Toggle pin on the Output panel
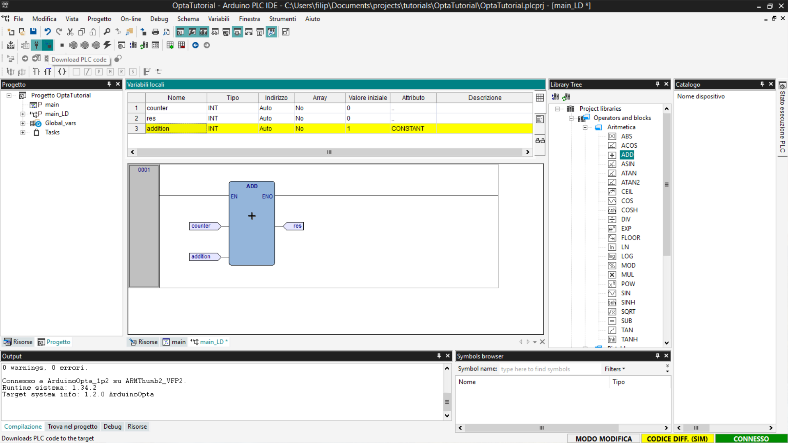Screen dimensions: 788x443 (x=439, y=356)
